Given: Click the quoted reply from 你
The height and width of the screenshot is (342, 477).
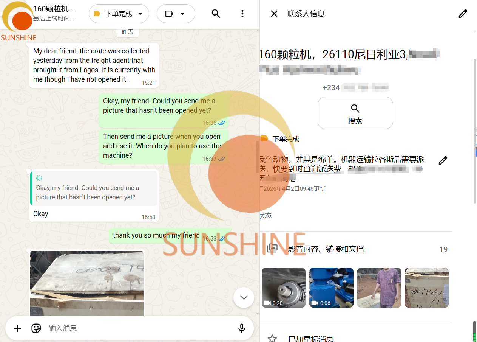Looking at the screenshot, I should click(94, 188).
